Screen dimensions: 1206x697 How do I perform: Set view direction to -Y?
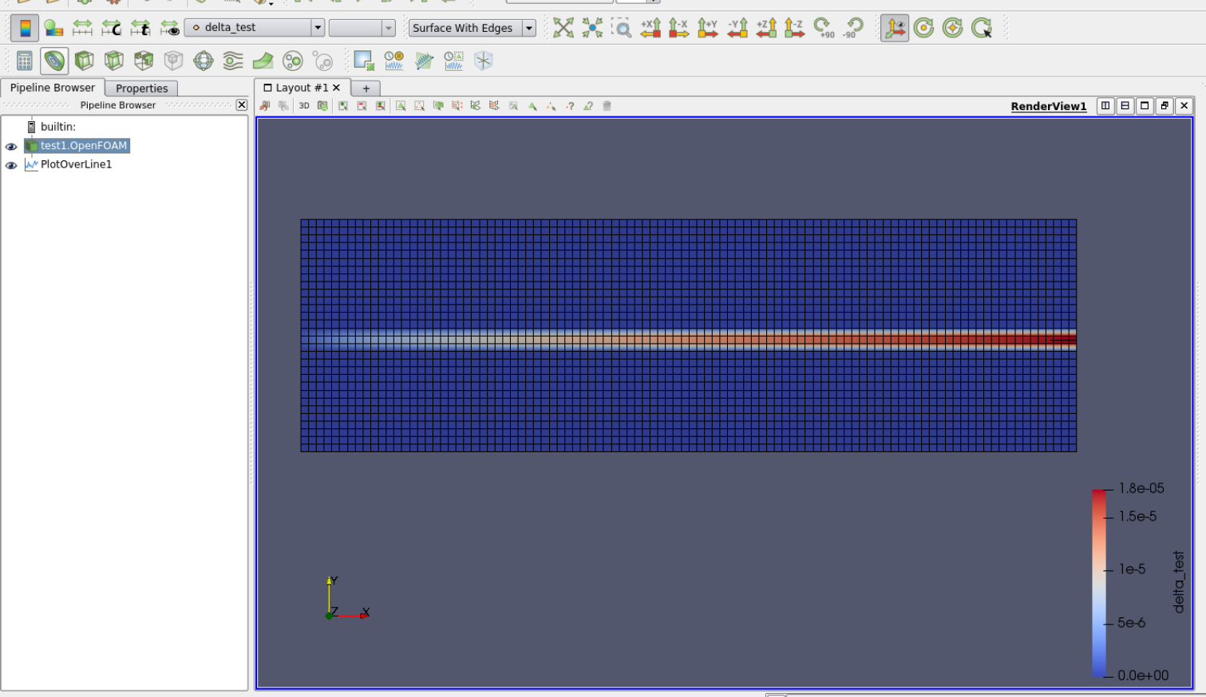point(737,28)
